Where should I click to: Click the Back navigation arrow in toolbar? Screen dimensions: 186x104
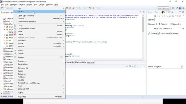[94, 8]
